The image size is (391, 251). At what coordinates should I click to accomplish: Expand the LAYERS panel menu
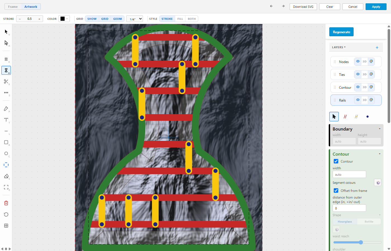point(339,47)
